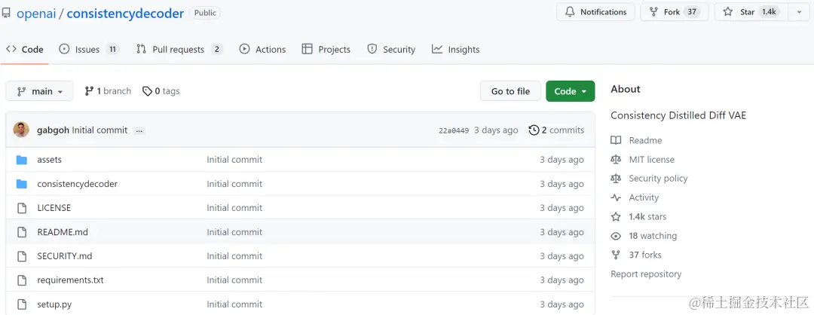Open the Security tab

(391, 49)
